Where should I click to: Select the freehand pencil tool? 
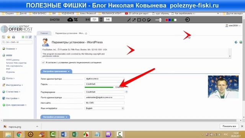click(149, 20)
